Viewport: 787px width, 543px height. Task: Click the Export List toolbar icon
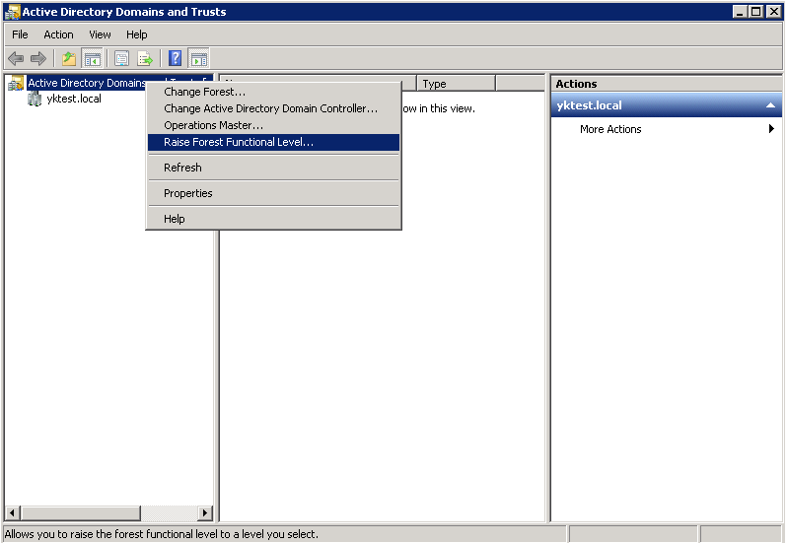145,59
